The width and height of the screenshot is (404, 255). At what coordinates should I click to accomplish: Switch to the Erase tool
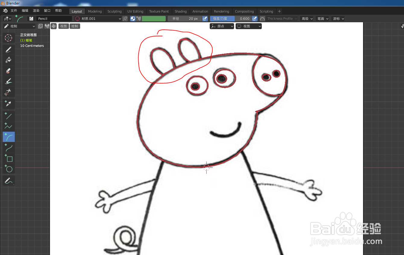8,71
